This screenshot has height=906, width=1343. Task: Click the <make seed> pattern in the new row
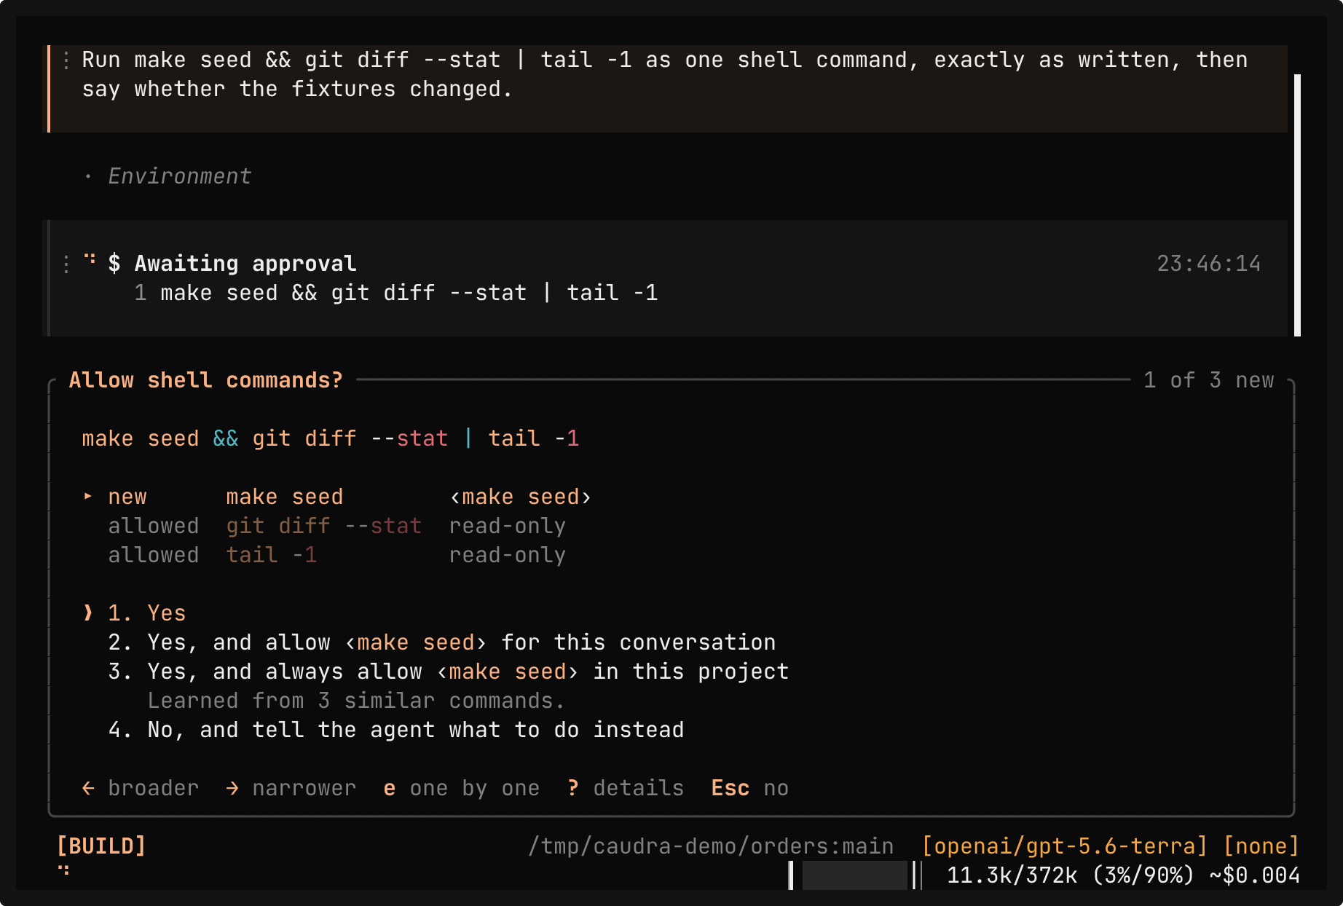521,497
